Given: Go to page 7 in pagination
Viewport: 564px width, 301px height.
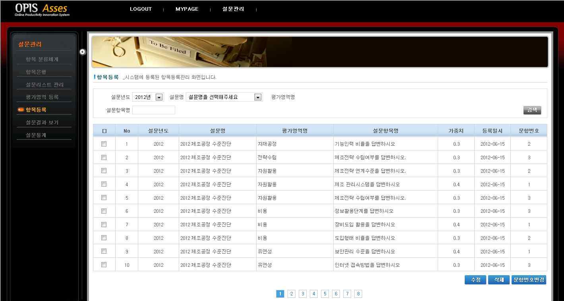Looking at the screenshot, I should click(x=347, y=294).
